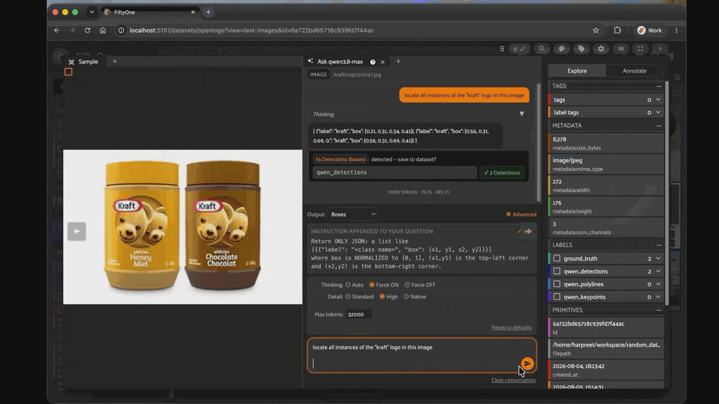This screenshot has height=404, width=719.
Task: Close the Ask qwen3.8-max tab
Action: (383, 62)
